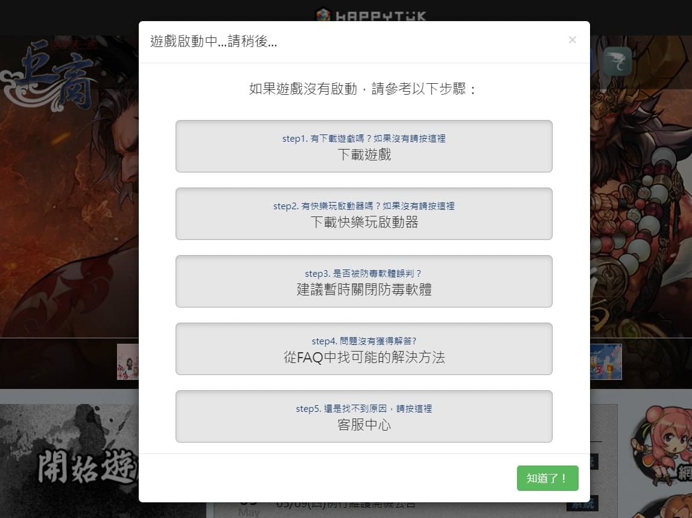
Task: Close the game launching dialog with X
Action: pos(573,40)
